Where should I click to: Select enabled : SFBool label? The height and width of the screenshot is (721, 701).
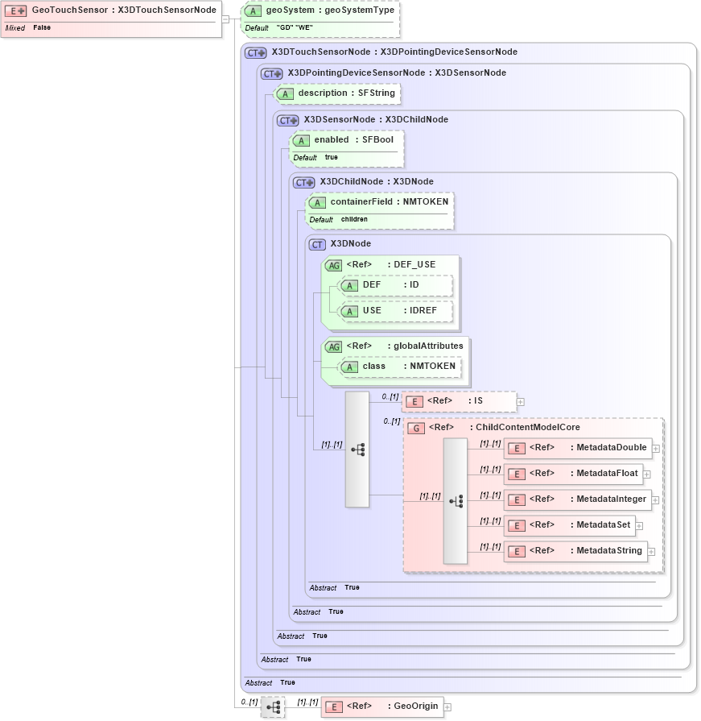(353, 140)
